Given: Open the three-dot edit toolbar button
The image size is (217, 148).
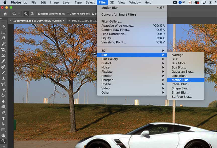Looking at the screenshot, I should (x=3, y=146).
